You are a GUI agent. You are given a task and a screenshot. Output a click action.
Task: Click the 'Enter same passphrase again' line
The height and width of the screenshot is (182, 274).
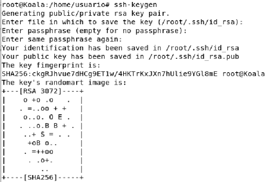pyautogui.click(x=62, y=39)
